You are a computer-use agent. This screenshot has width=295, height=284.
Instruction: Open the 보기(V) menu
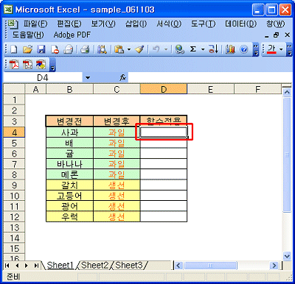tap(103, 24)
